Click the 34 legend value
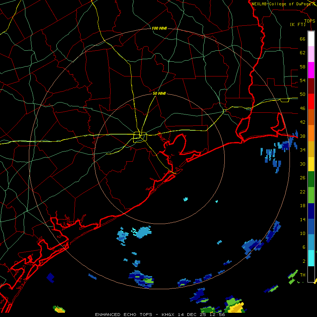The height and width of the screenshot is (317, 317). click(x=303, y=150)
